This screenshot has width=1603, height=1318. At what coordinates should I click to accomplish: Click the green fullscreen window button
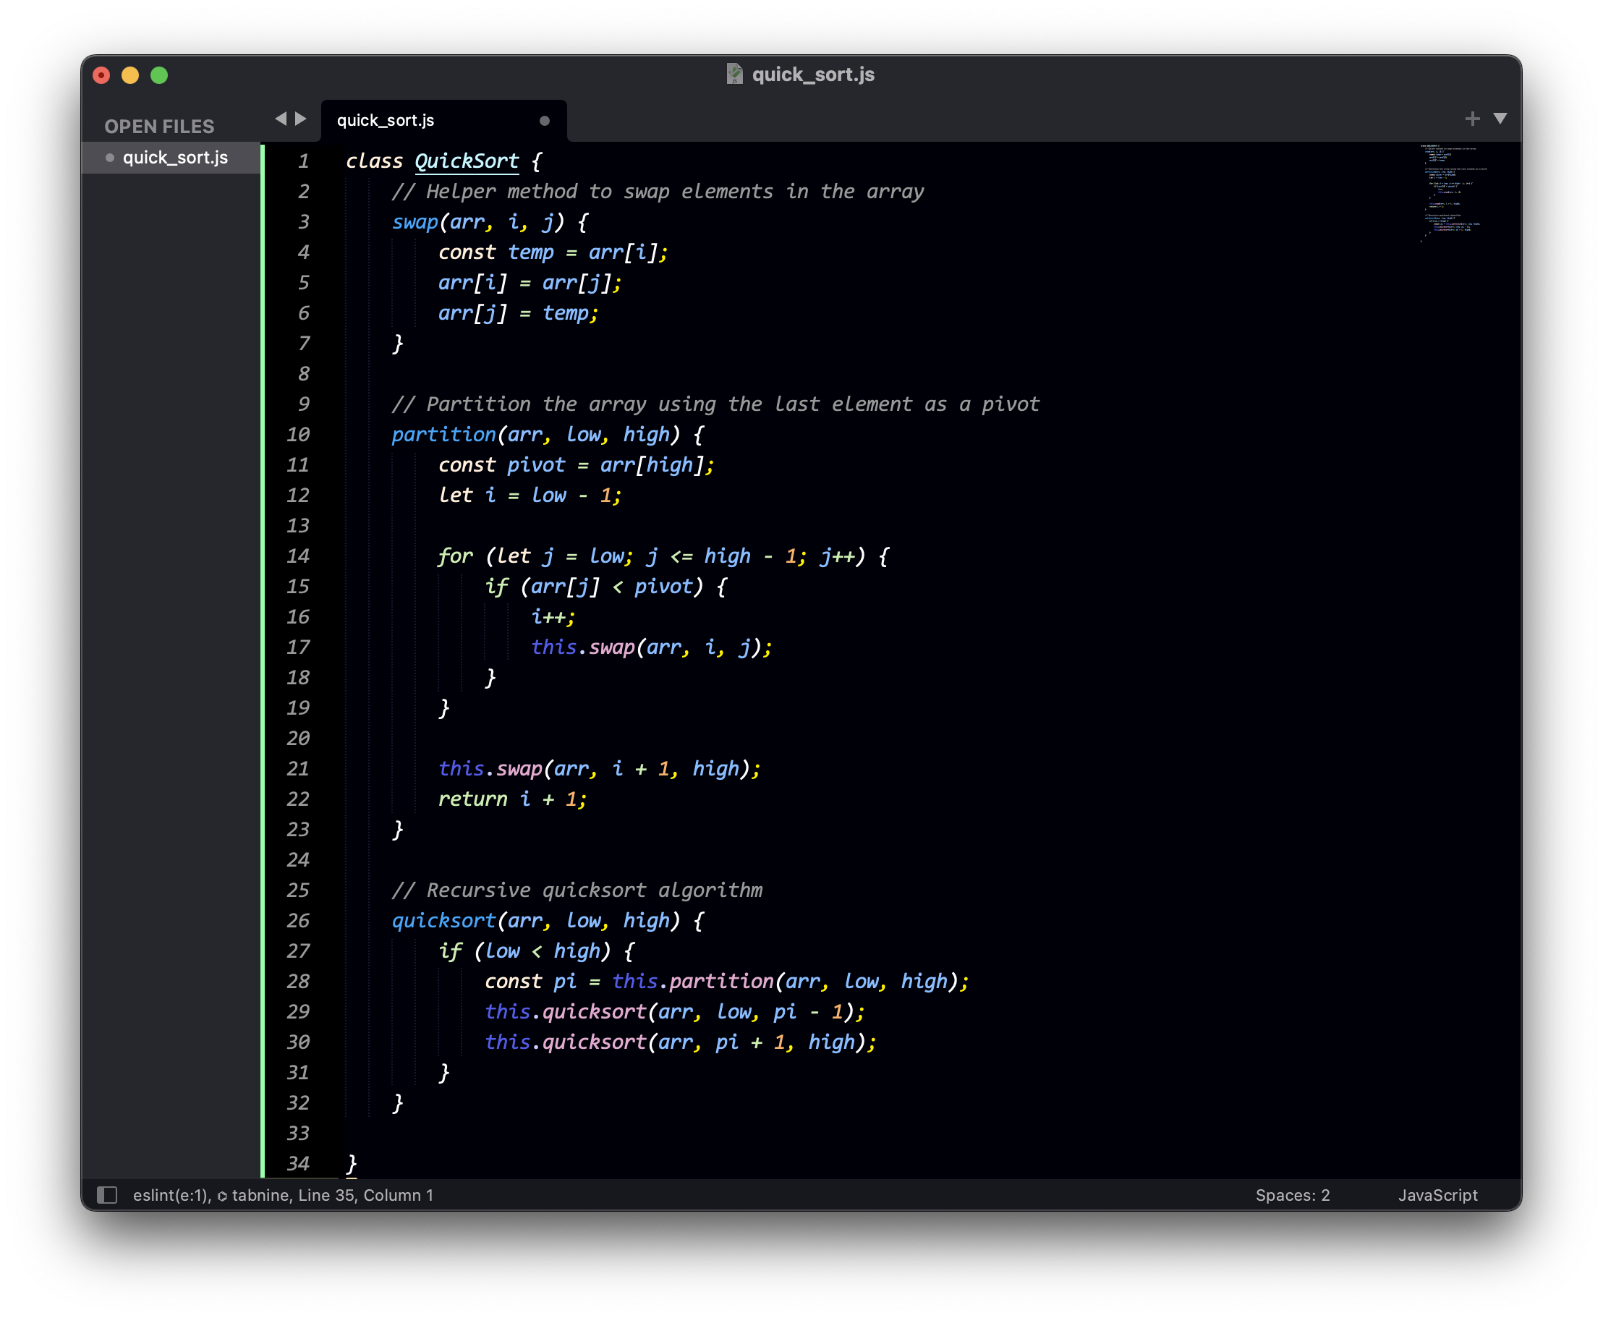click(x=159, y=75)
